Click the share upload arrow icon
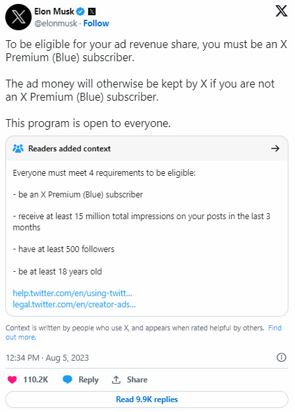295x412 pixels. click(116, 379)
